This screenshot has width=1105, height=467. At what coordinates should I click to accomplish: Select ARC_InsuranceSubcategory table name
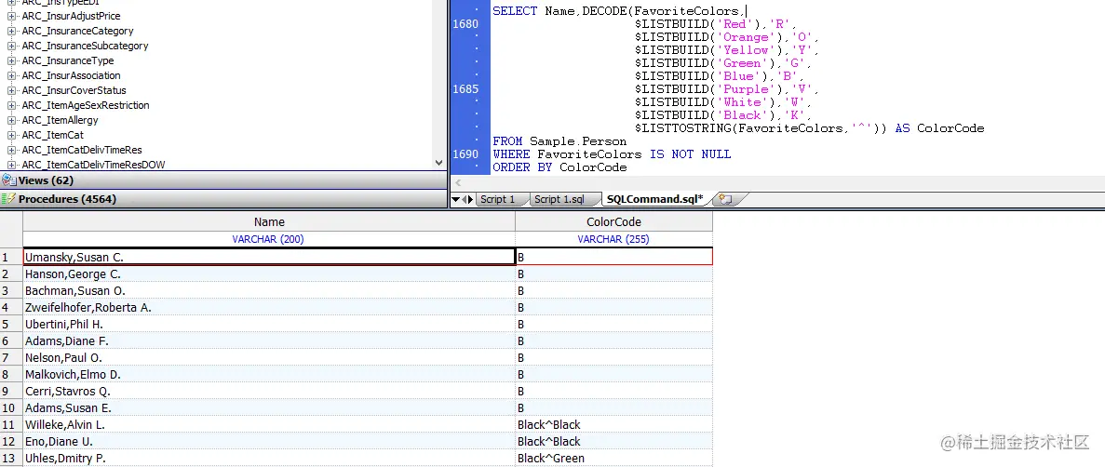86,45
